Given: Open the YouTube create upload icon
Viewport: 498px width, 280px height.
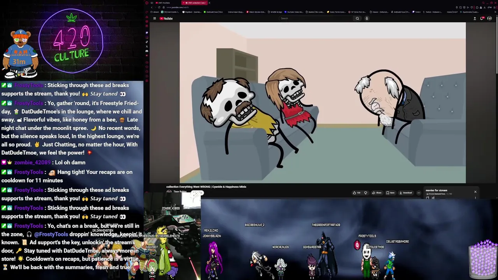Looking at the screenshot, I should [475, 18].
